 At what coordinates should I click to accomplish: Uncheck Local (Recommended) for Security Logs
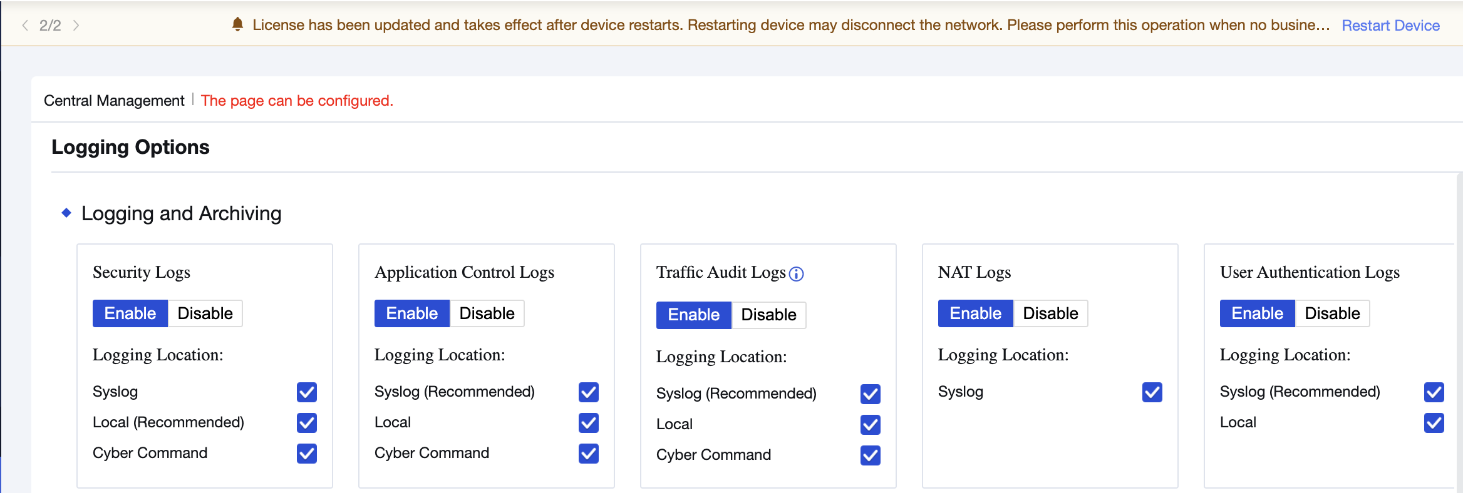(x=307, y=423)
